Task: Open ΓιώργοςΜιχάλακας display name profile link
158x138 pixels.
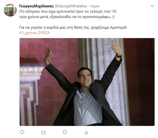Action: [x=36, y=6]
